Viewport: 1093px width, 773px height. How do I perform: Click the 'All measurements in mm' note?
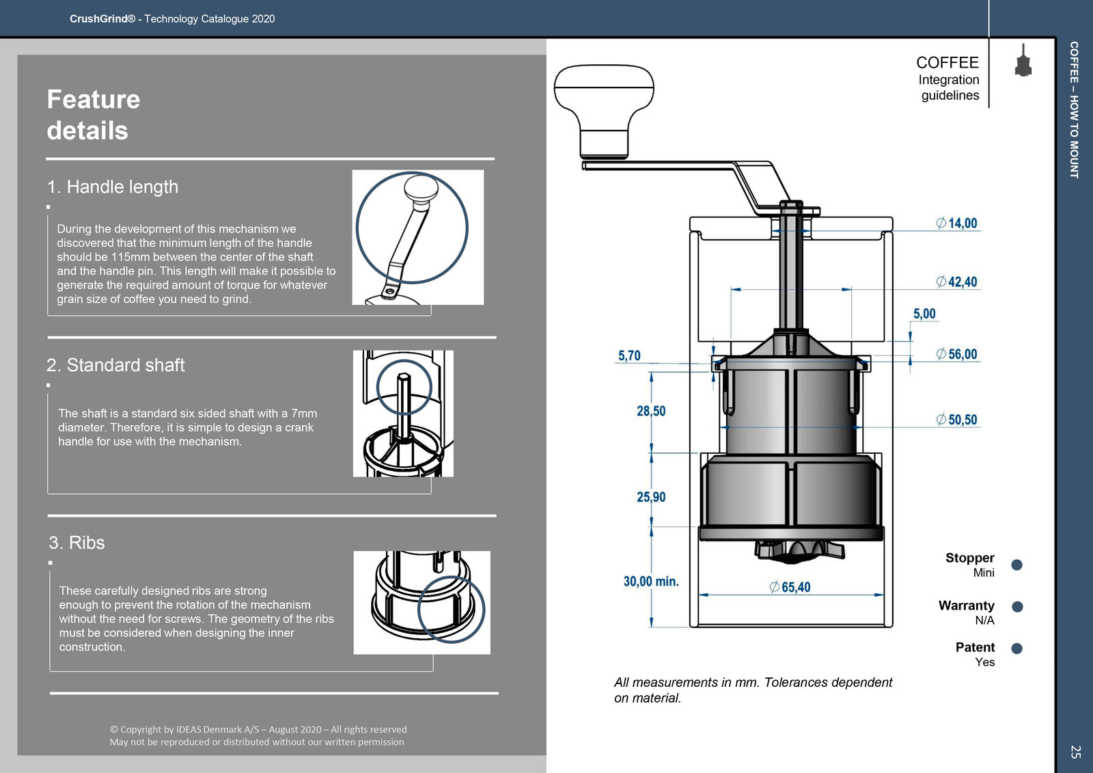point(753,690)
